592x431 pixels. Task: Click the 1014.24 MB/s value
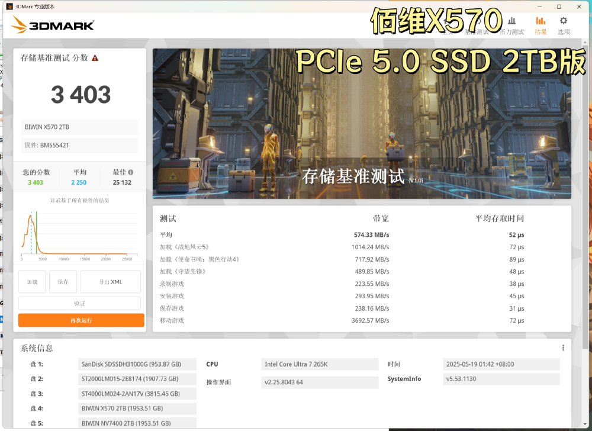point(371,247)
